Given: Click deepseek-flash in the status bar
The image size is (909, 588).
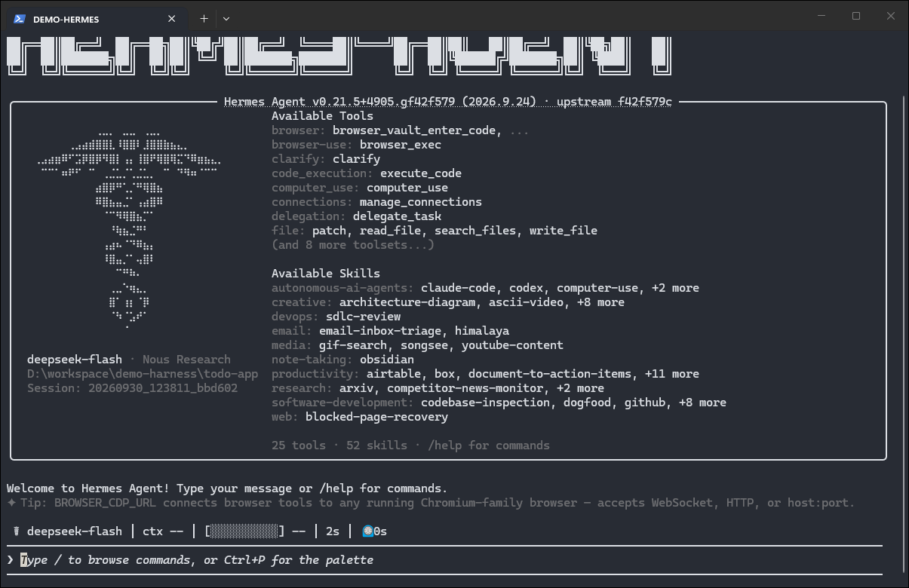Looking at the screenshot, I should tap(75, 531).
